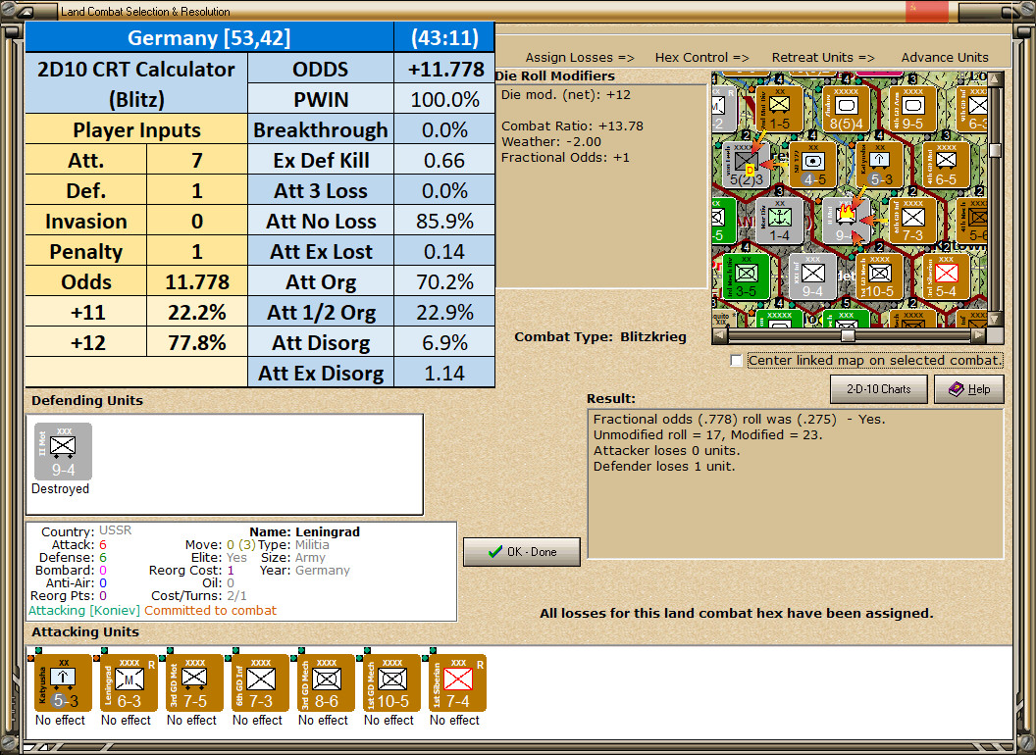
Task: Click the 10-5 GD Mech counter on map
Action: [x=880, y=277]
